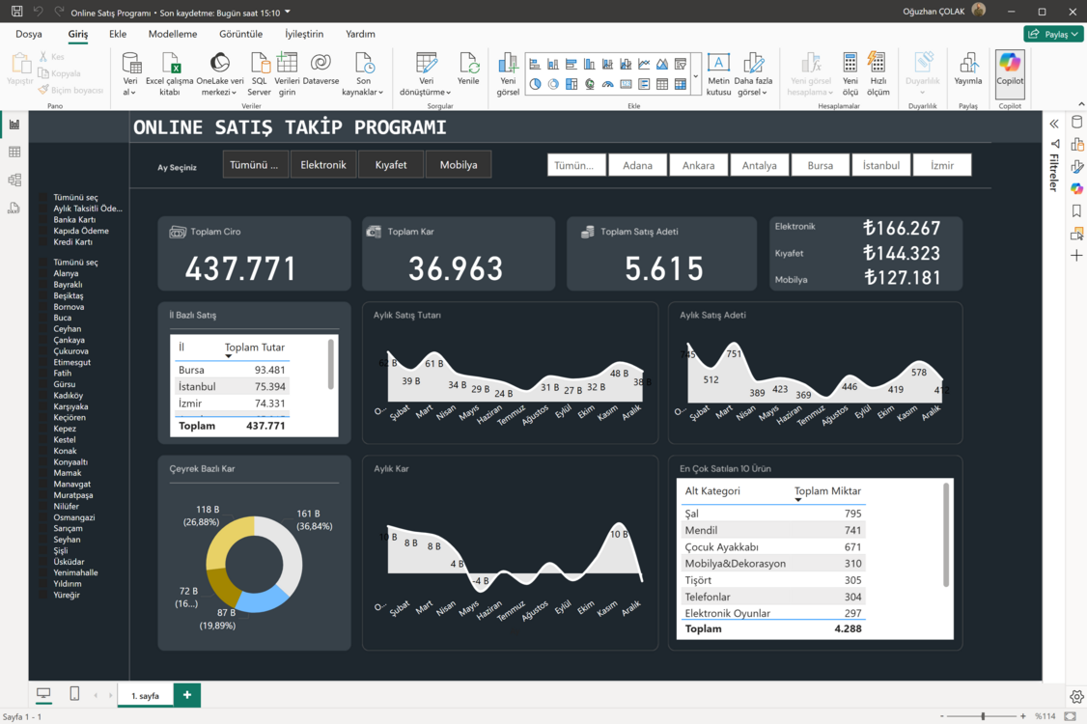Switch to the Modelleme ribbon tab
The height and width of the screenshot is (724, 1087).
pos(173,34)
